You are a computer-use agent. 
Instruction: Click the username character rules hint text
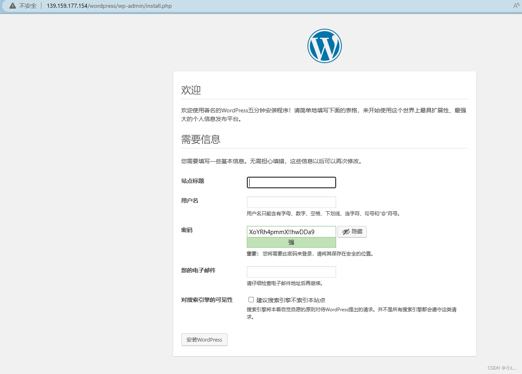tap(323, 213)
